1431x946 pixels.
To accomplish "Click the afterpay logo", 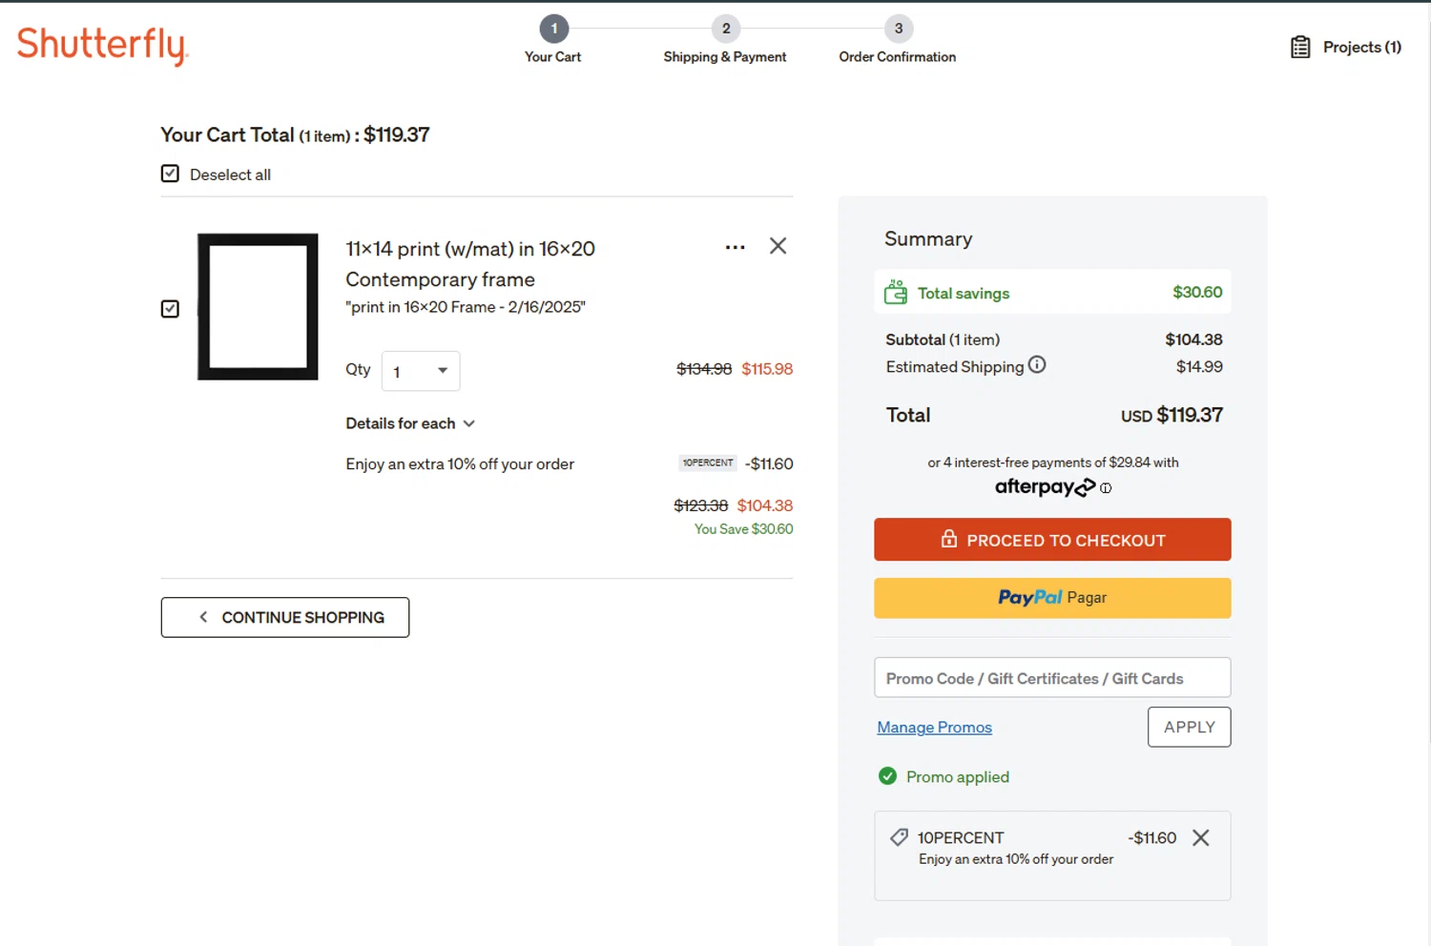I will tap(1046, 487).
